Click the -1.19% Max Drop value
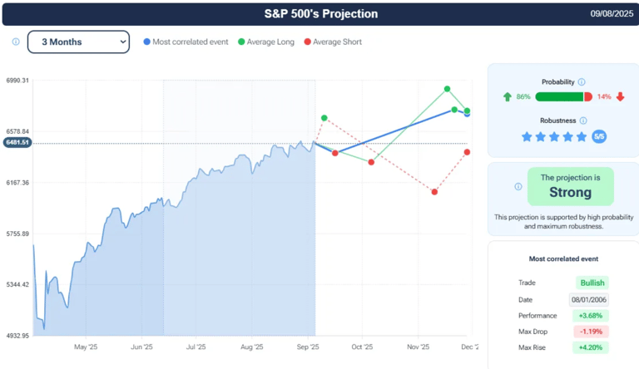The height and width of the screenshot is (369, 639). click(x=590, y=332)
